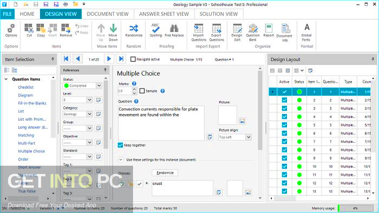The height and width of the screenshot is (213, 379).
Task: Switch to the HOME tab
Action: [x=27, y=14]
